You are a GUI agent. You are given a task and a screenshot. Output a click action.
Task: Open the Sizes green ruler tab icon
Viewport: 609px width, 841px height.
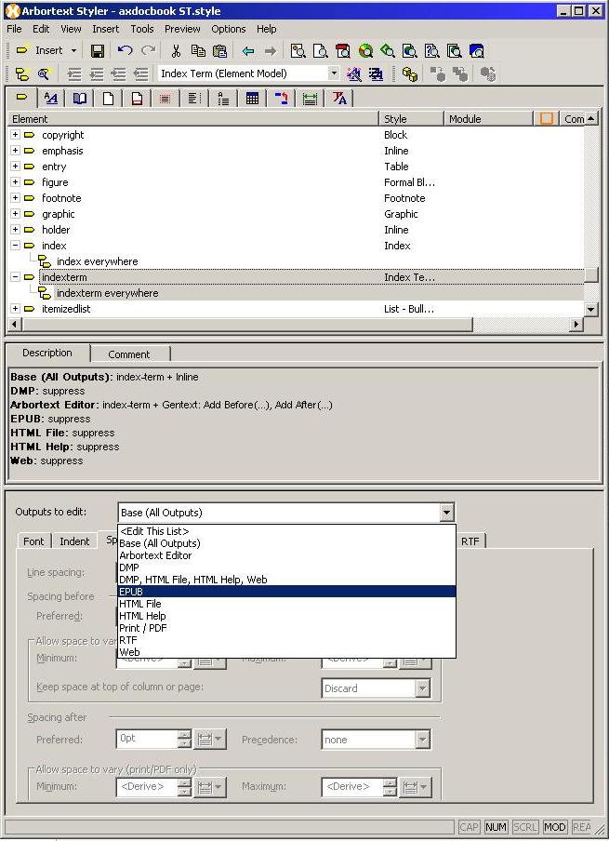[x=310, y=99]
